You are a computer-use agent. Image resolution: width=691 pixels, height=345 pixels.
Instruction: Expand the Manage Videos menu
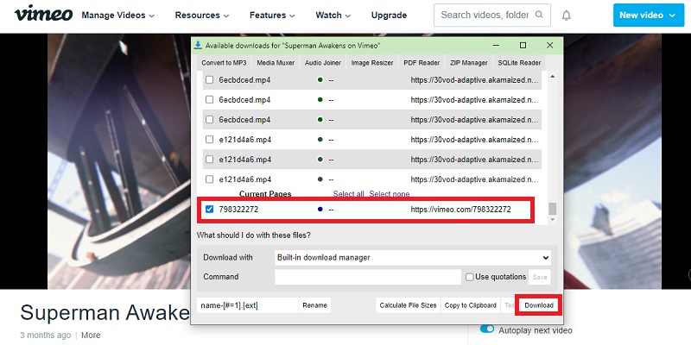click(x=118, y=16)
